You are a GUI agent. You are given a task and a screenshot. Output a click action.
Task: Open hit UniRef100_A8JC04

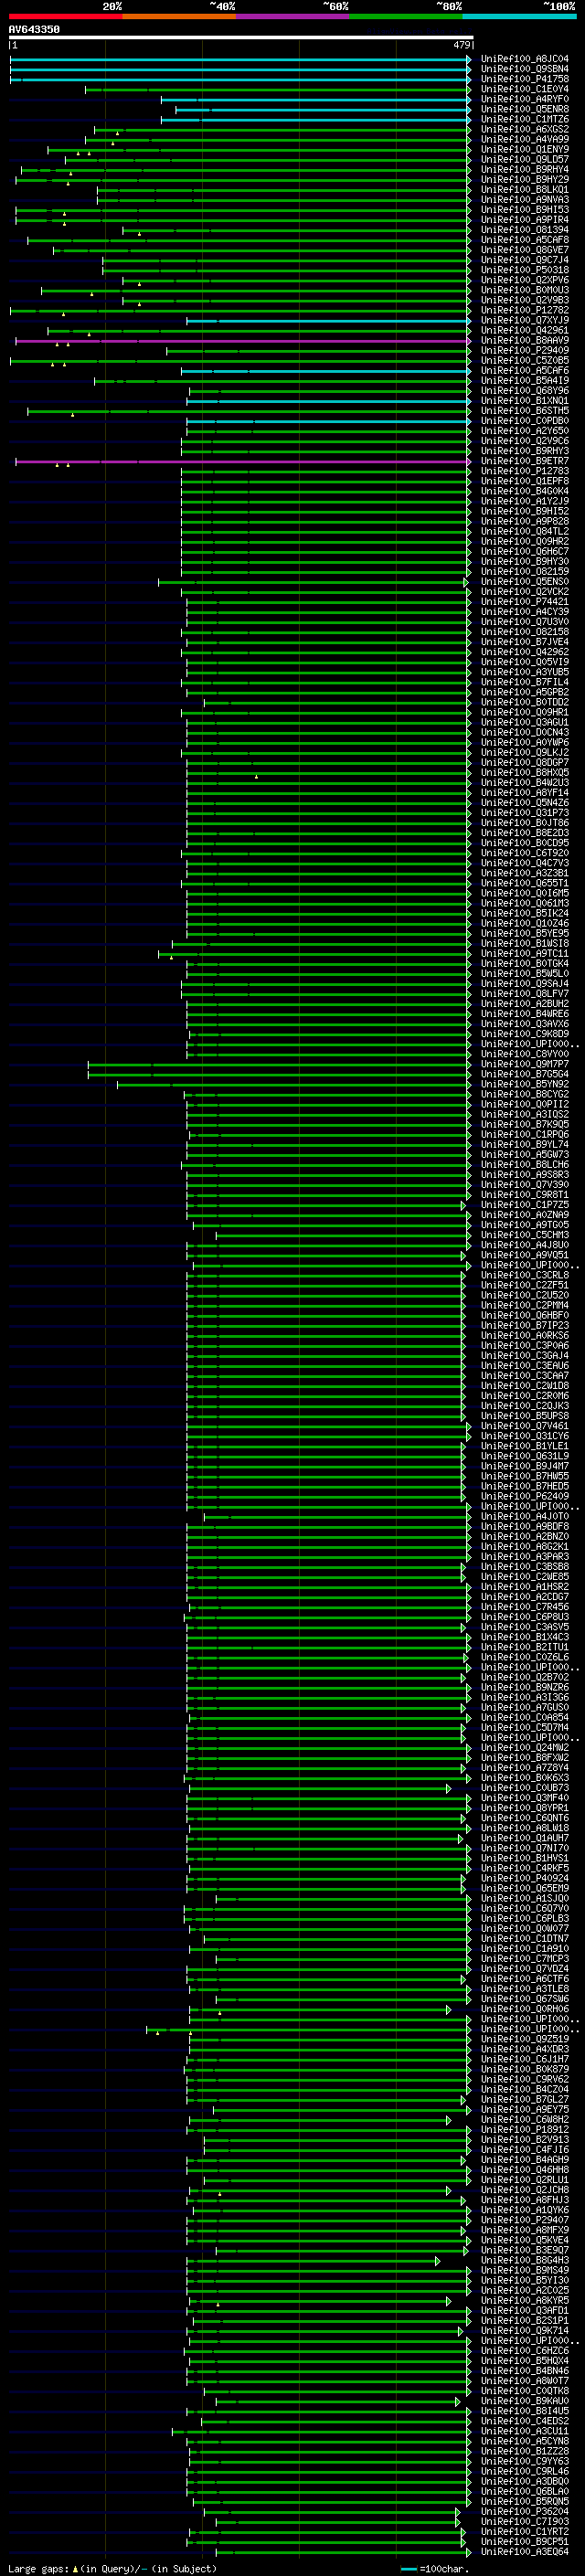525,59
